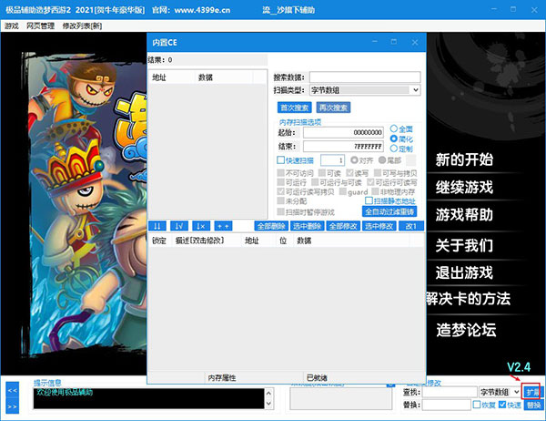Image resolution: width=546 pixels, height=421 pixels.
Task: Click the 造梦论坛 game menu option
Action: [466, 330]
